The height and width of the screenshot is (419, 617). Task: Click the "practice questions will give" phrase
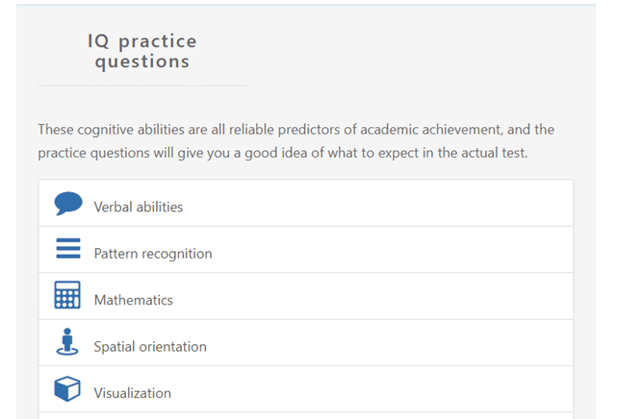point(120,153)
